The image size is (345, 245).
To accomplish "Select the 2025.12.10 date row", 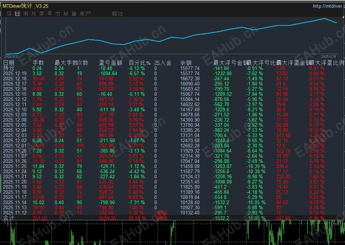I will pos(15,110).
